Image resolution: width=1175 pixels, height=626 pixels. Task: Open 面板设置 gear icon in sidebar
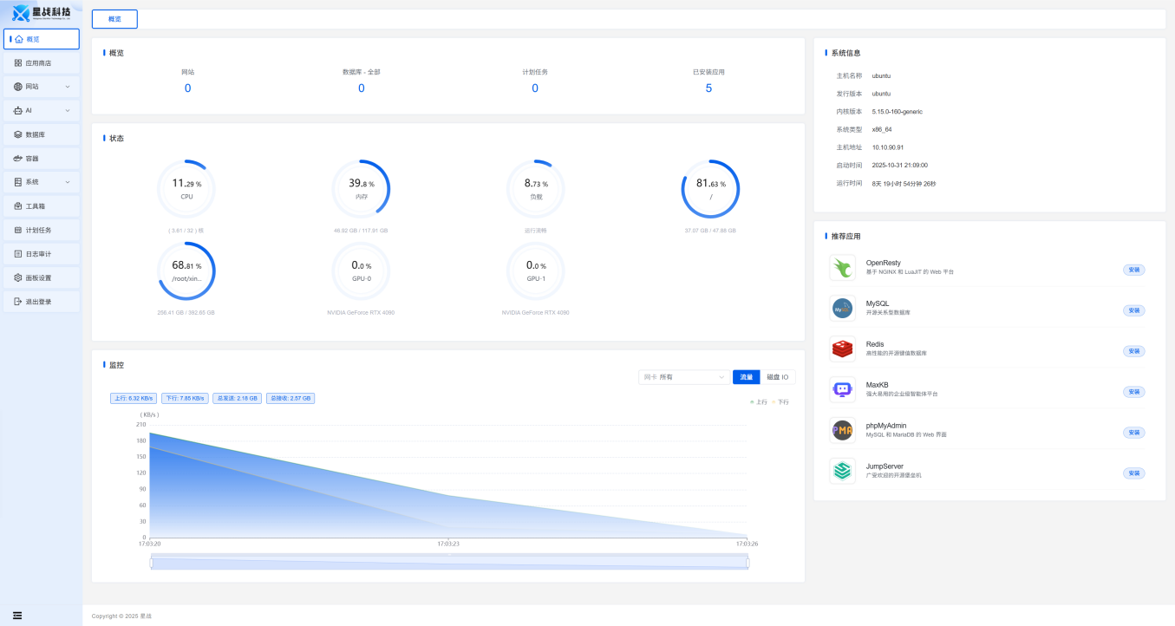pos(18,277)
